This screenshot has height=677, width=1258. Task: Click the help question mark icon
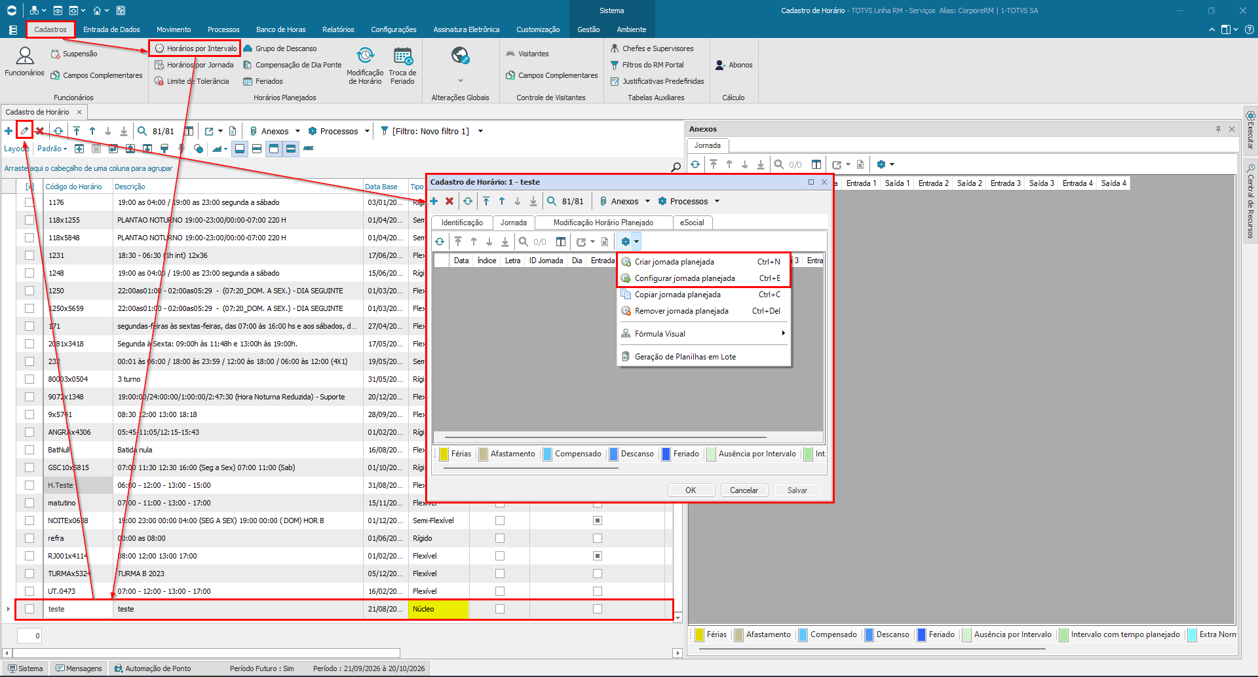(x=1249, y=29)
